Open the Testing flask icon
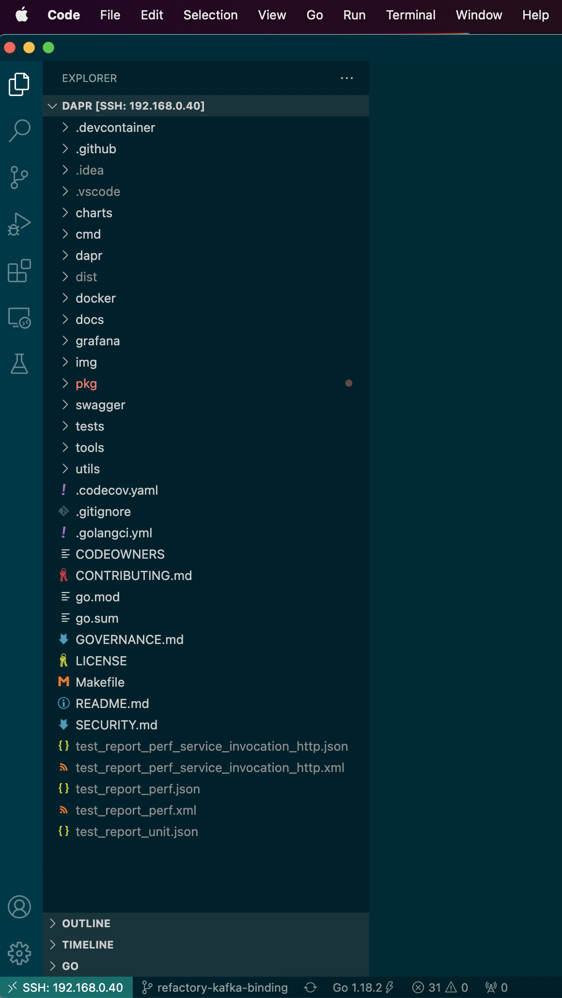The width and height of the screenshot is (562, 998). (x=19, y=364)
